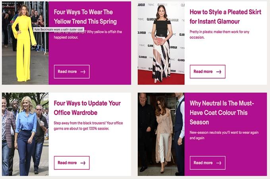
Task: Open Read more for Pleated Skirt article
Action: click(208, 72)
